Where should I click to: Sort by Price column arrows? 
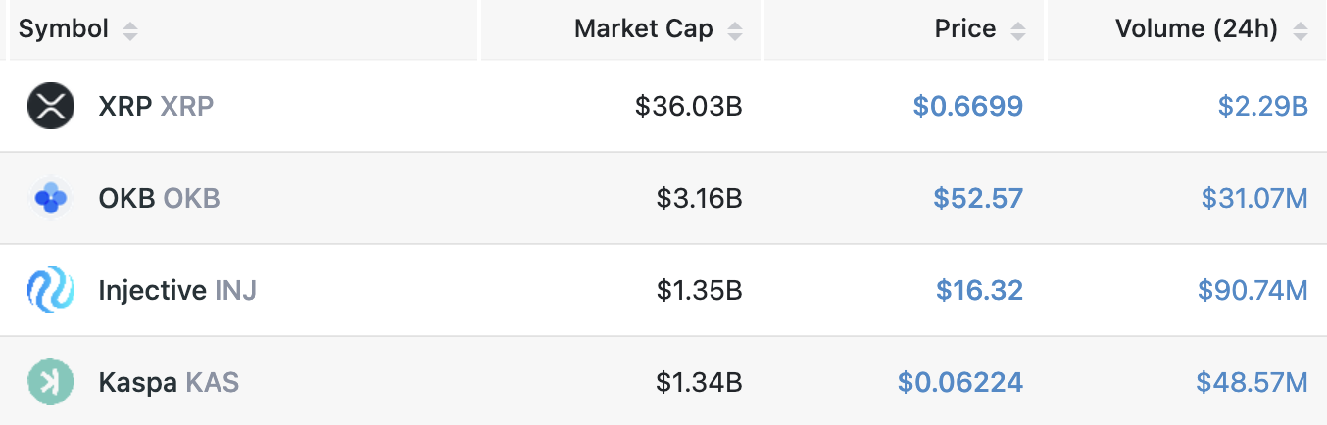1018,30
